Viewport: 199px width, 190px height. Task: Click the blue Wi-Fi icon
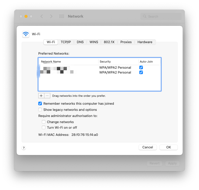(26, 34)
